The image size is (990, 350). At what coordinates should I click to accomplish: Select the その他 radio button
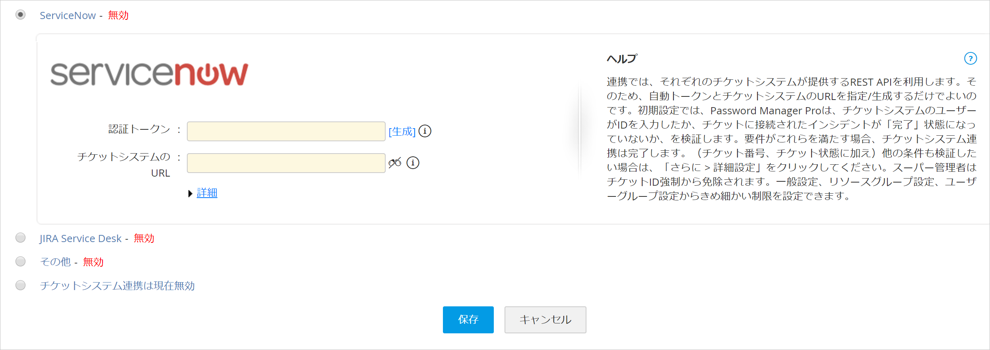coord(21,262)
